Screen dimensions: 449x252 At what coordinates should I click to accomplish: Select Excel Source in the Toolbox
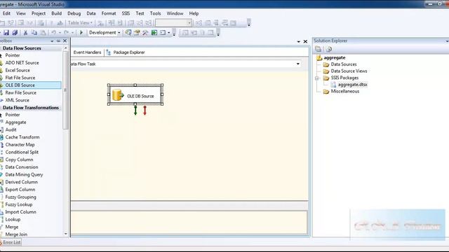[18, 70]
